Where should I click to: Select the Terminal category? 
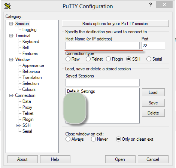pyautogui.click(x=23, y=36)
